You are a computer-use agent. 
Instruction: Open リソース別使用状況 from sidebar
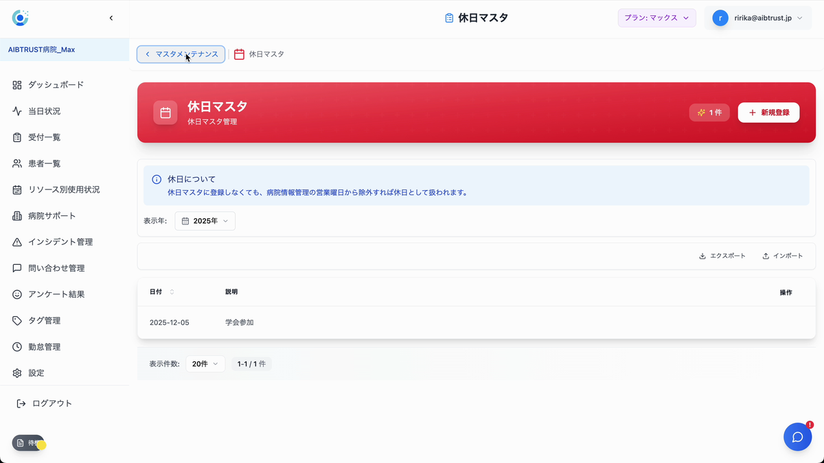tap(63, 189)
